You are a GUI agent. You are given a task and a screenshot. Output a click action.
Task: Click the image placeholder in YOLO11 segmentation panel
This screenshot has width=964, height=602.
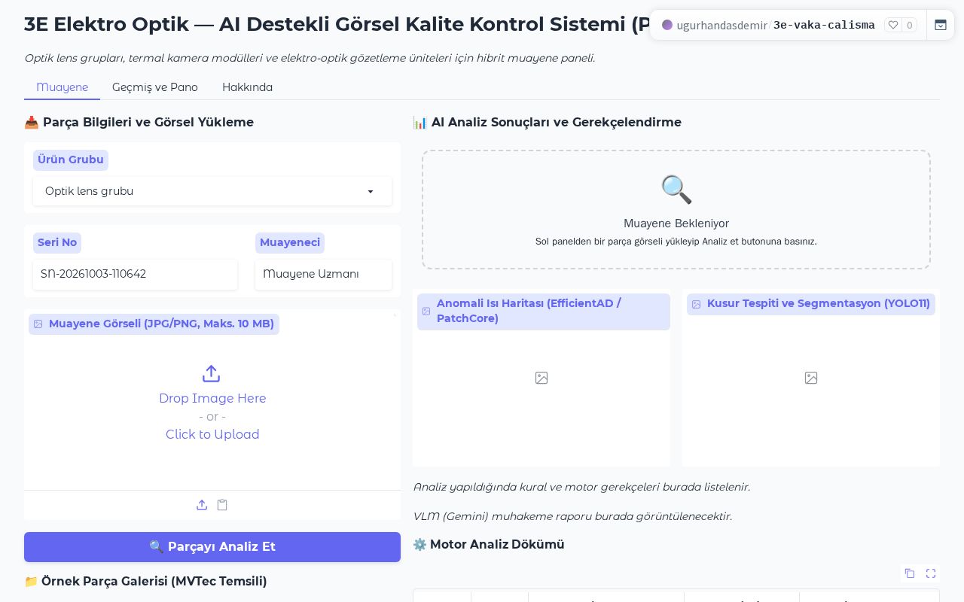tap(811, 378)
